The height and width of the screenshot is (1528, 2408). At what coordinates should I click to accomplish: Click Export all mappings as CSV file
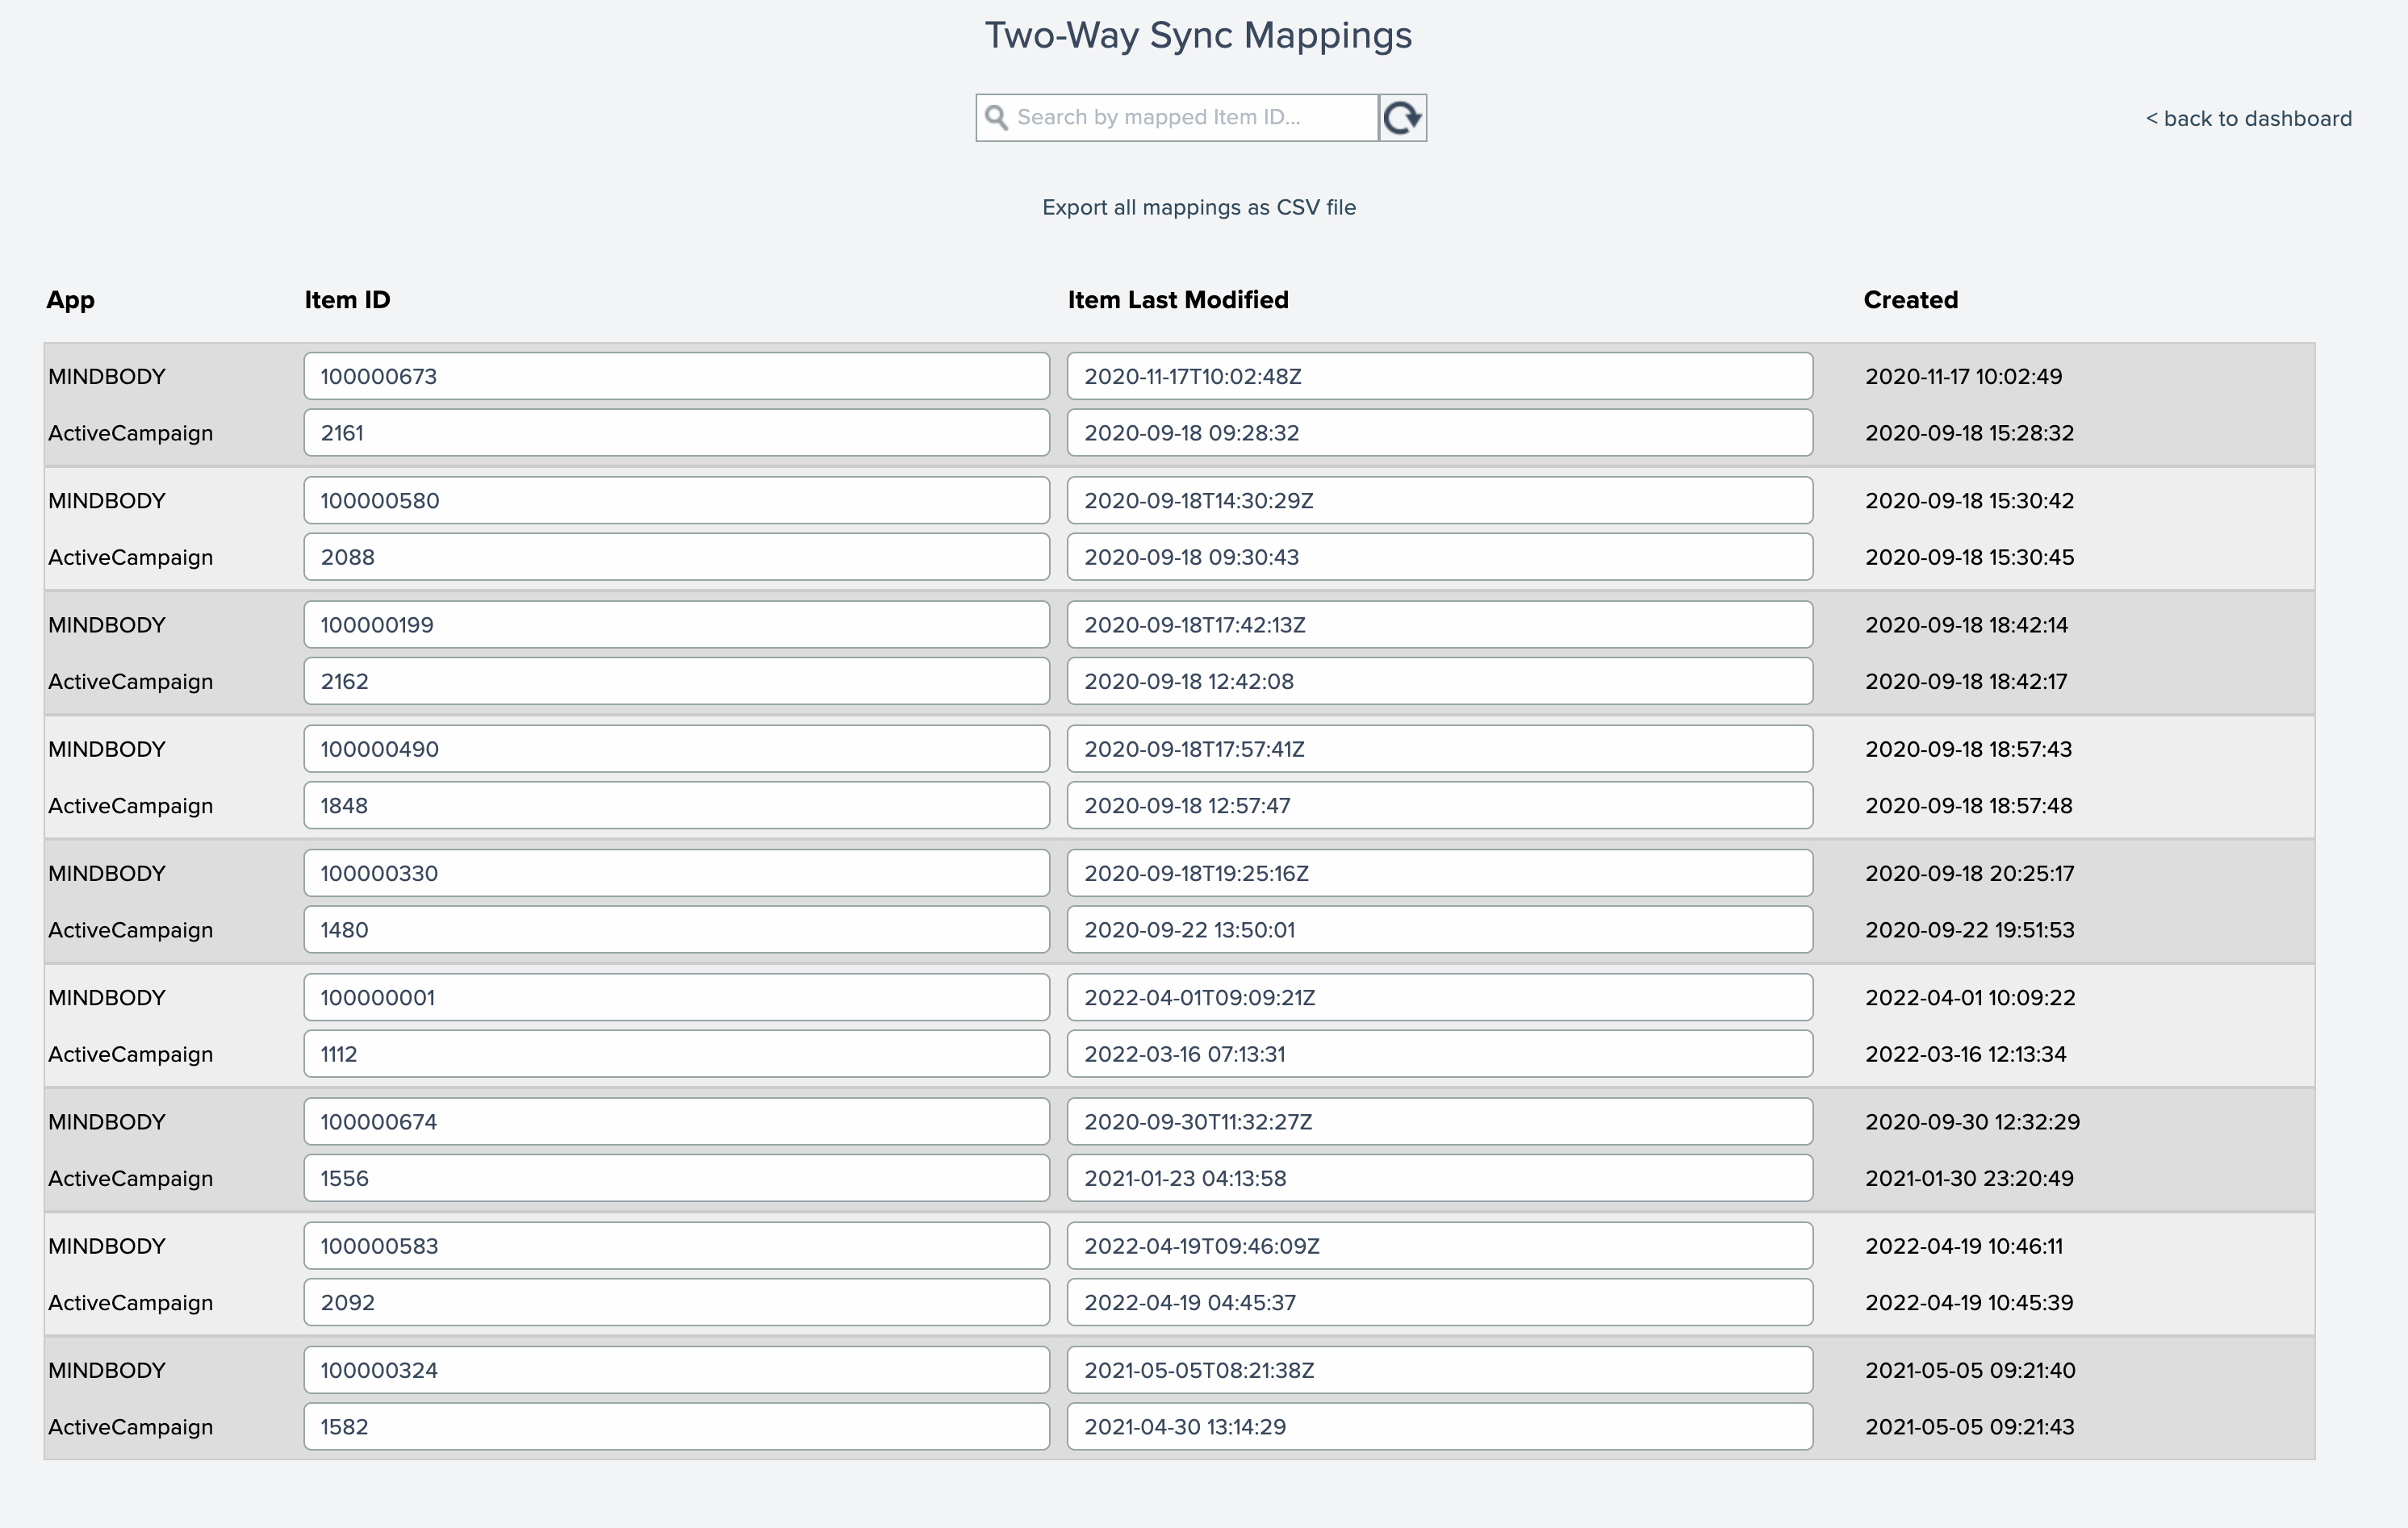[x=1199, y=207]
